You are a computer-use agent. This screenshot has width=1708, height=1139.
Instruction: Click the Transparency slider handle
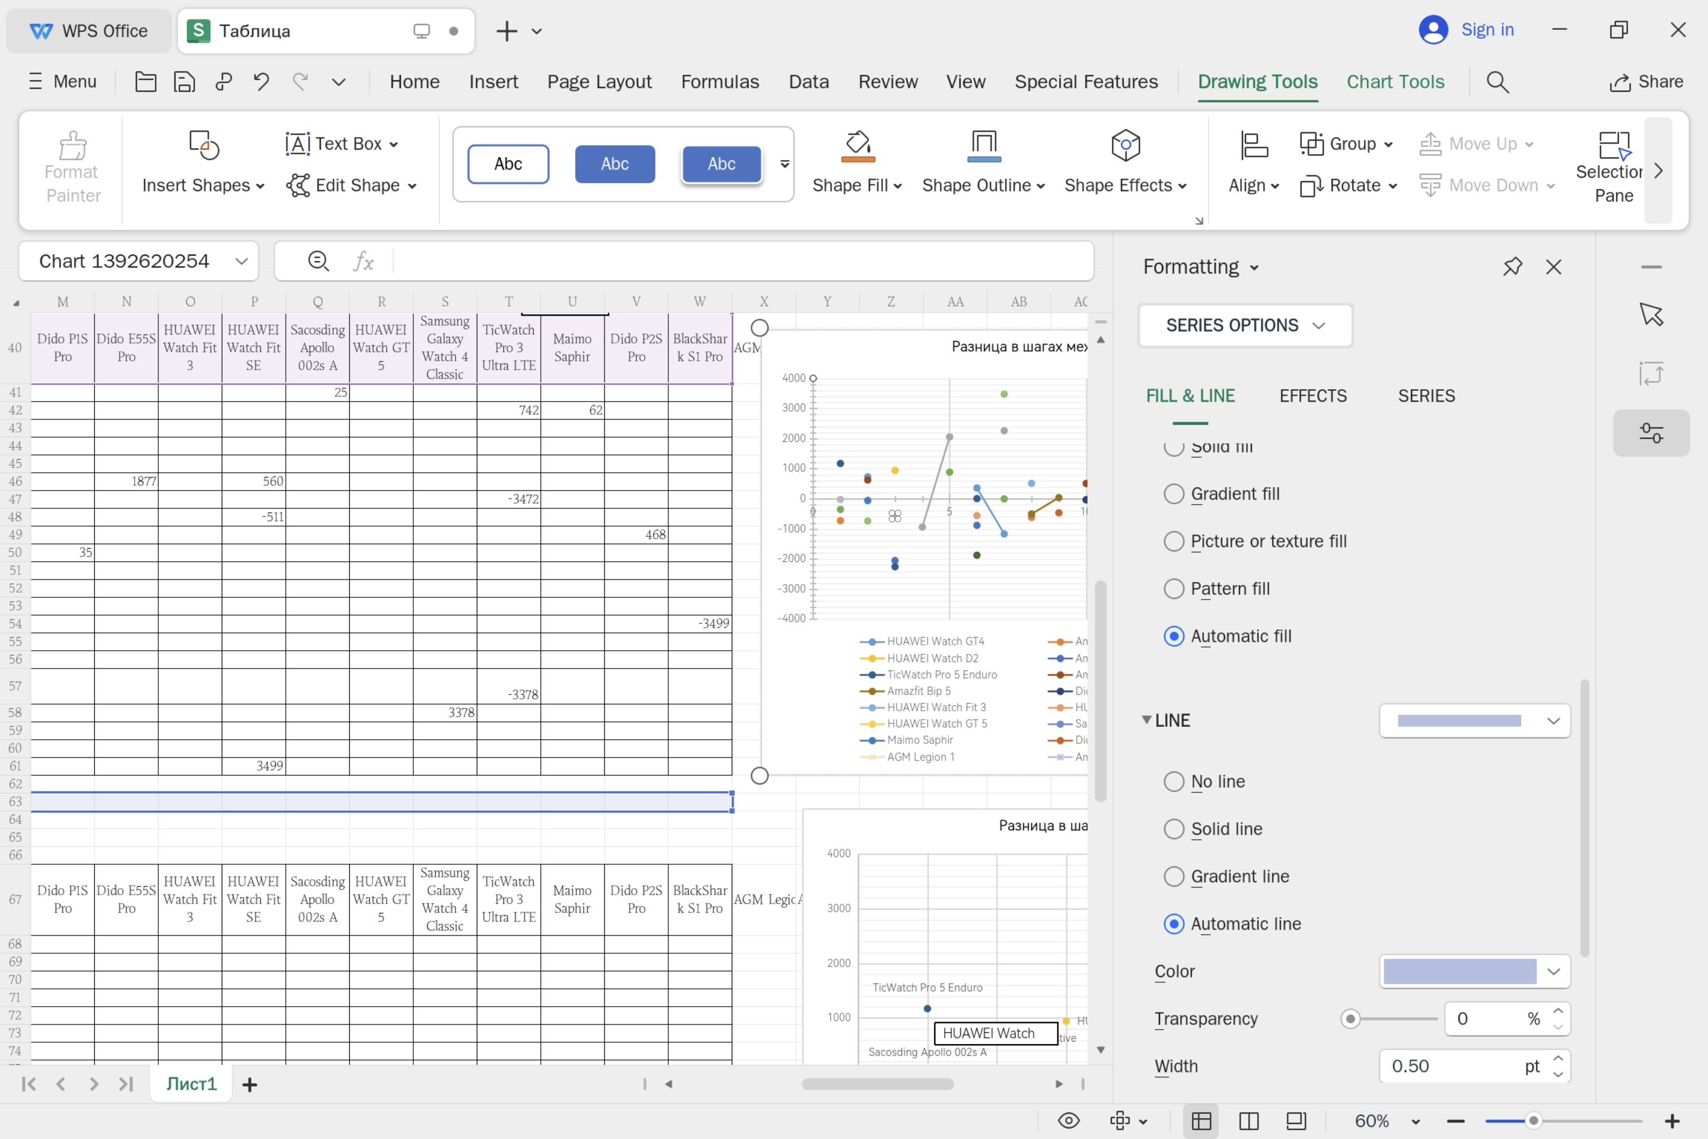pyautogui.click(x=1350, y=1019)
